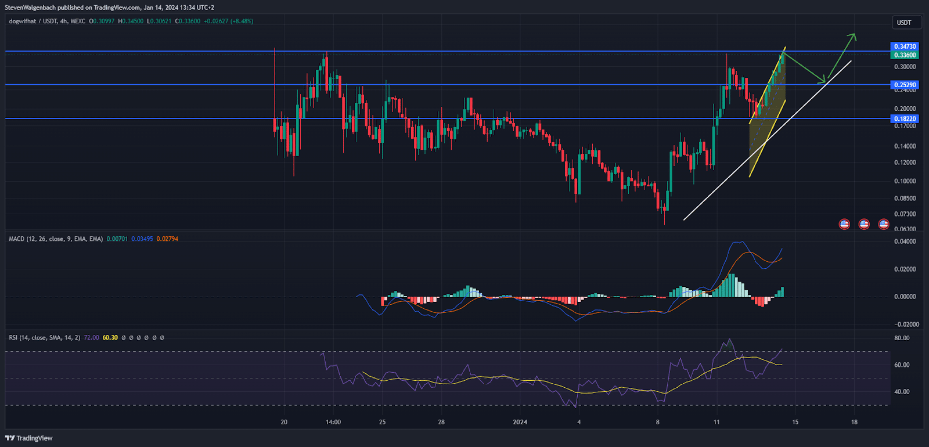
Task: Click the TradingView logo at bottom left
Action: [x=29, y=438]
